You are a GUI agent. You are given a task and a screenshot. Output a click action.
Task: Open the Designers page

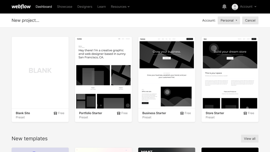[85, 7]
